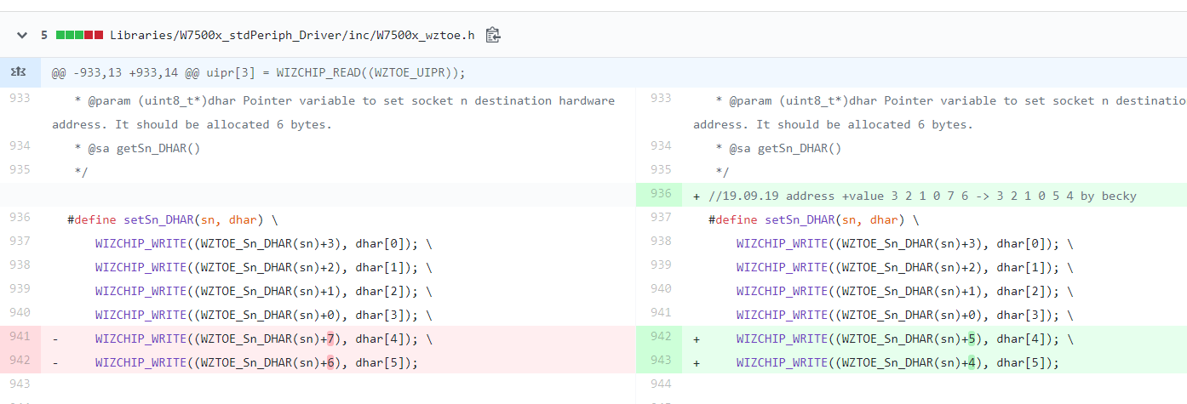1187x404 pixels.
Task: Click right side line number 940
Action: (x=660, y=289)
